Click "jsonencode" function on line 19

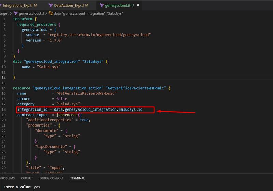[x=67, y=115]
